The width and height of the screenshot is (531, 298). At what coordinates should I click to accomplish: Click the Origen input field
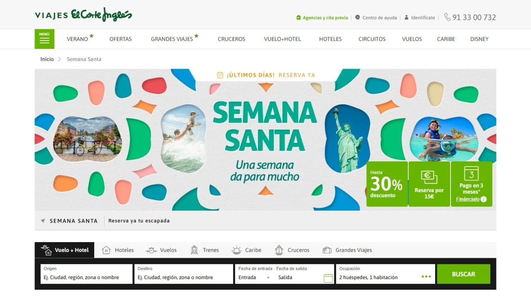point(87,274)
